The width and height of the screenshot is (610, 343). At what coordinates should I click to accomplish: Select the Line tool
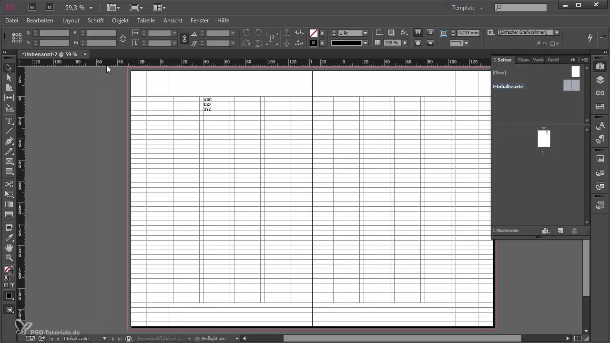coord(9,131)
